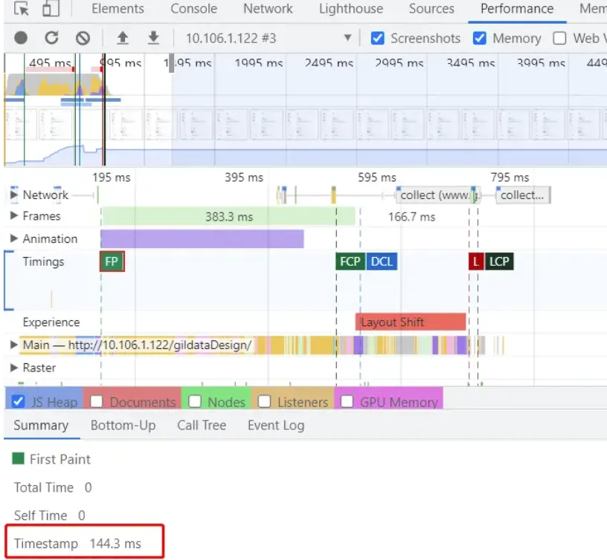Viewport: 607px width, 560px height.
Task: Click the load profile upload icon
Action: pos(123,38)
